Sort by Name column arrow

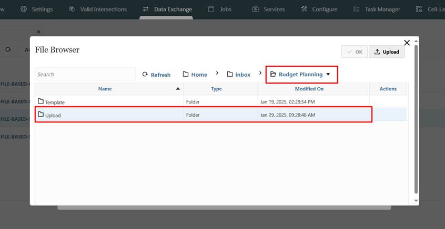(178, 89)
